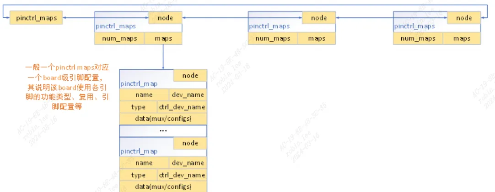Select num_maps field in middle struct
Screen dimensions: 495x192
273,38
